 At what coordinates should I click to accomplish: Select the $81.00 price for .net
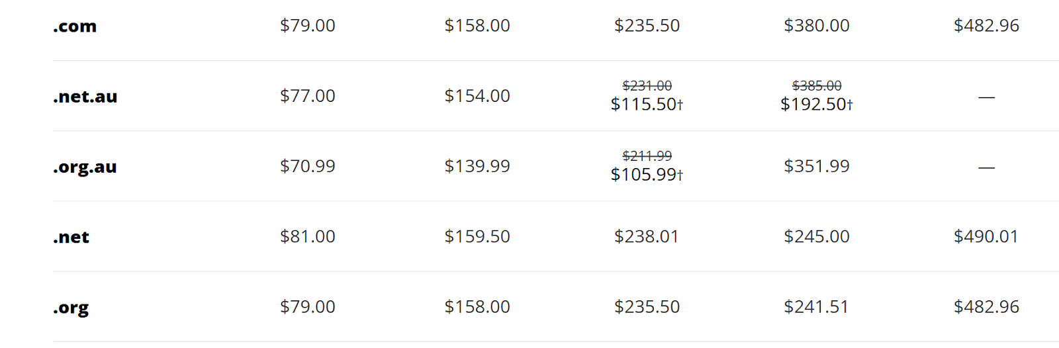click(x=307, y=236)
